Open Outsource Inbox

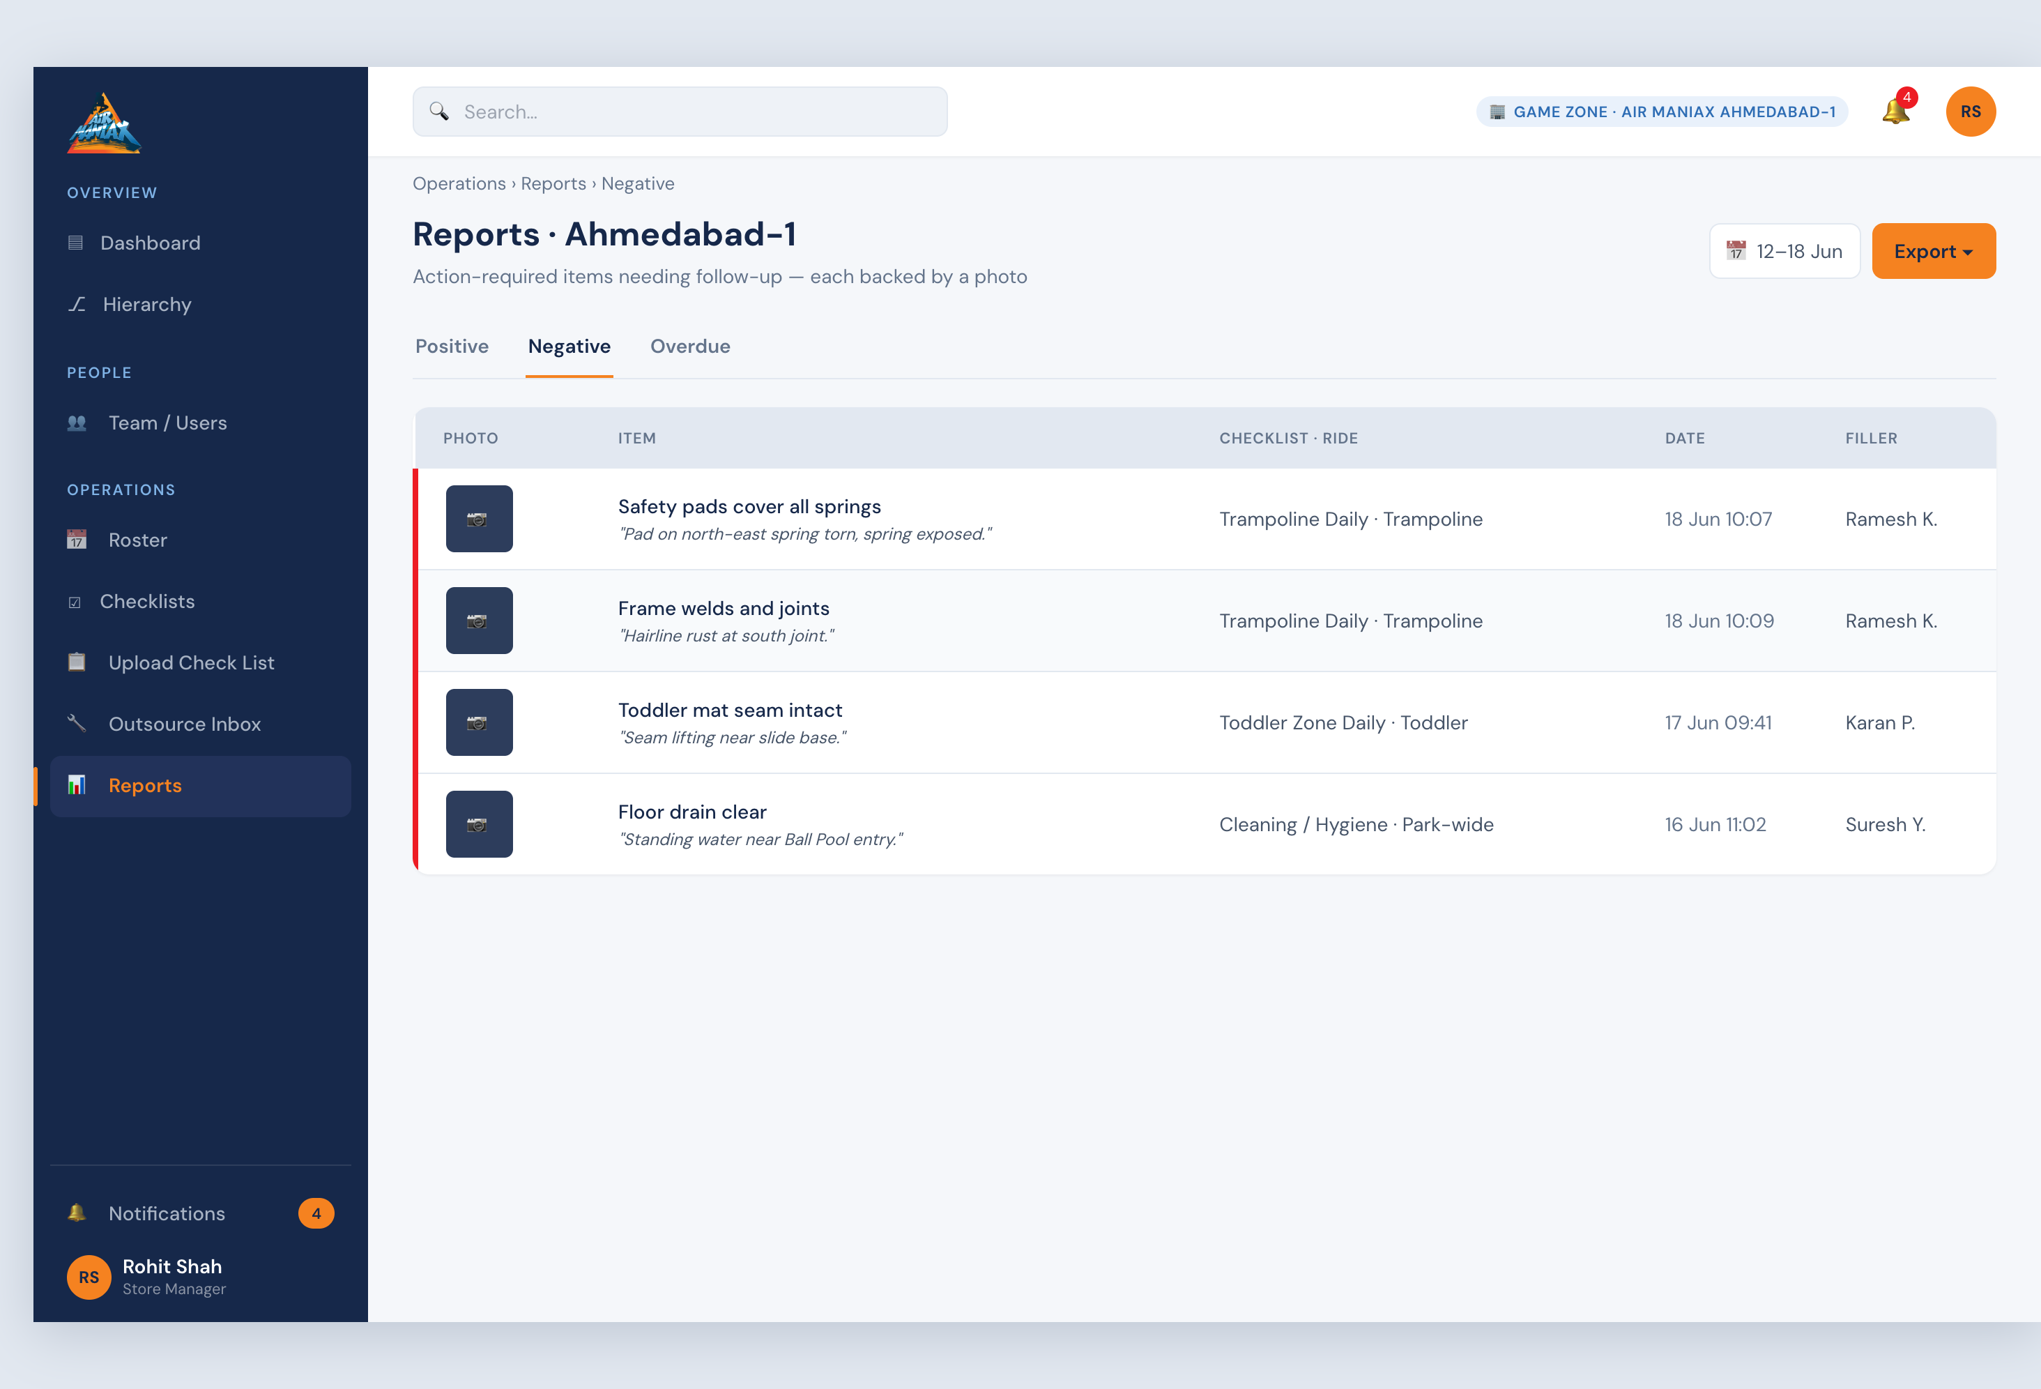click(x=200, y=724)
